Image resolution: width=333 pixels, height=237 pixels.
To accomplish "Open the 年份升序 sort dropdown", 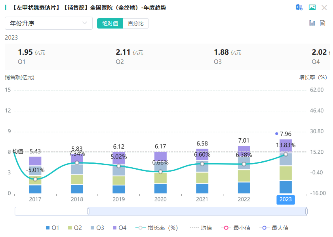I will (x=49, y=23).
